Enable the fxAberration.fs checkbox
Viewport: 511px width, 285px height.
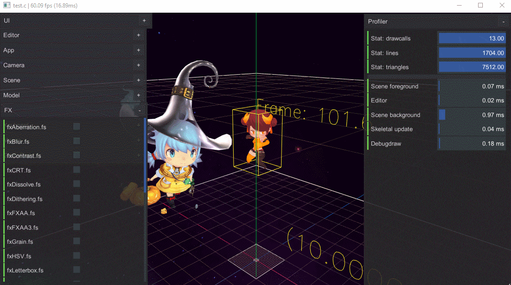[x=77, y=127]
